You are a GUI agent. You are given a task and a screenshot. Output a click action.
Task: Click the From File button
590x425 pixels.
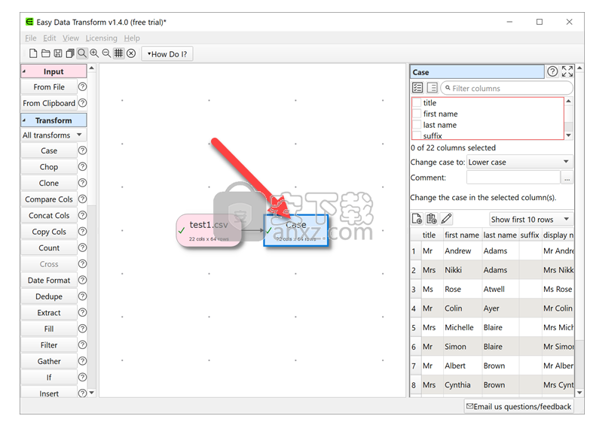tap(49, 87)
